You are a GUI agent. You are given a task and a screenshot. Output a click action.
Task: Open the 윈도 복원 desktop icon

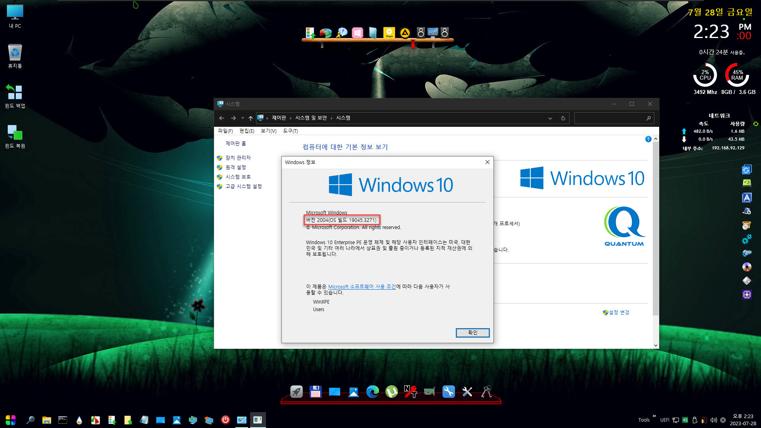(x=15, y=136)
